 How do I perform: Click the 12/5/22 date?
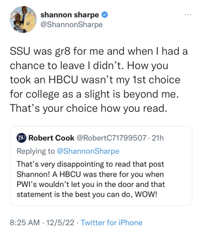[x=60, y=223]
